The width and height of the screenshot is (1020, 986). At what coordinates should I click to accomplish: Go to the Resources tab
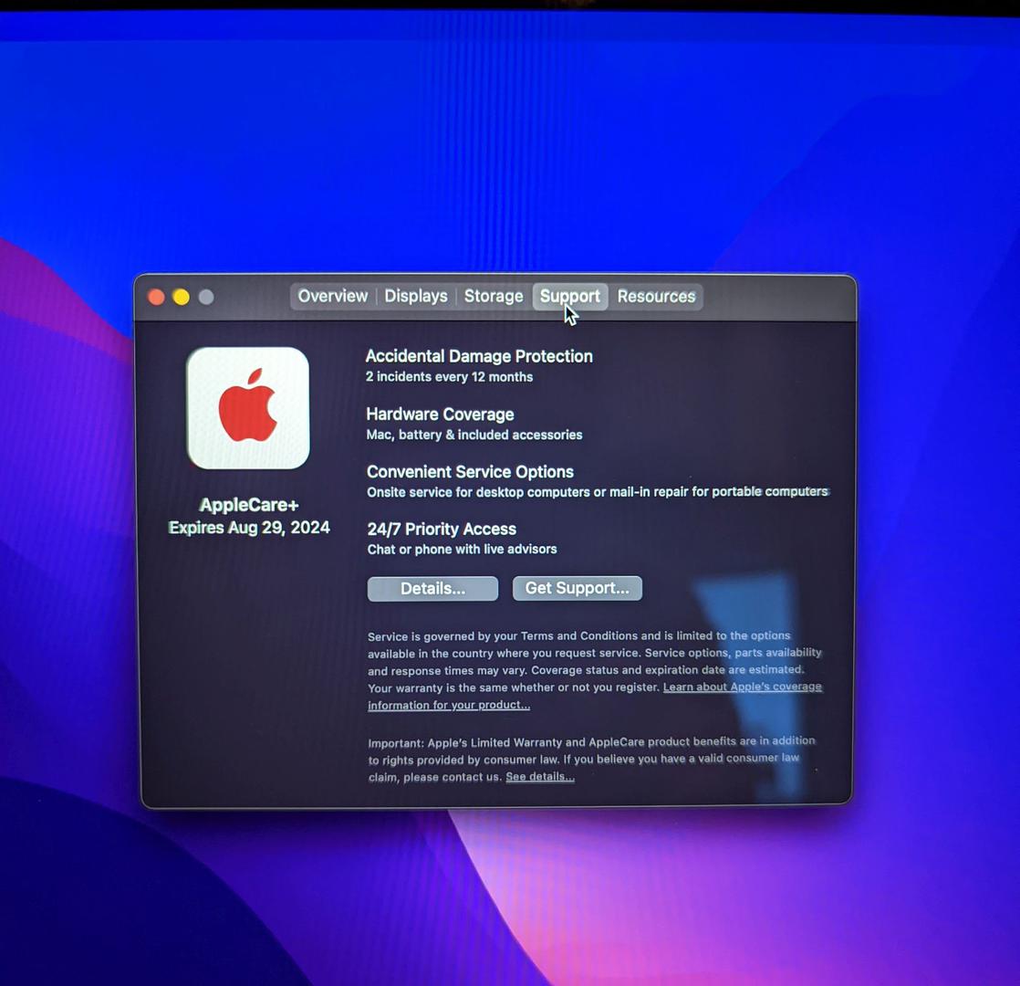point(656,296)
